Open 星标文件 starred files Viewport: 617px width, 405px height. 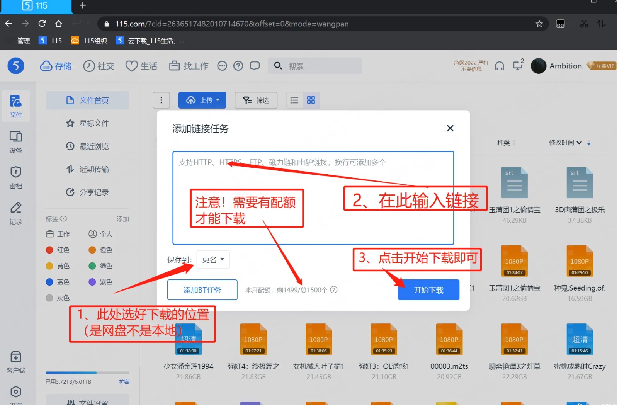[88, 123]
